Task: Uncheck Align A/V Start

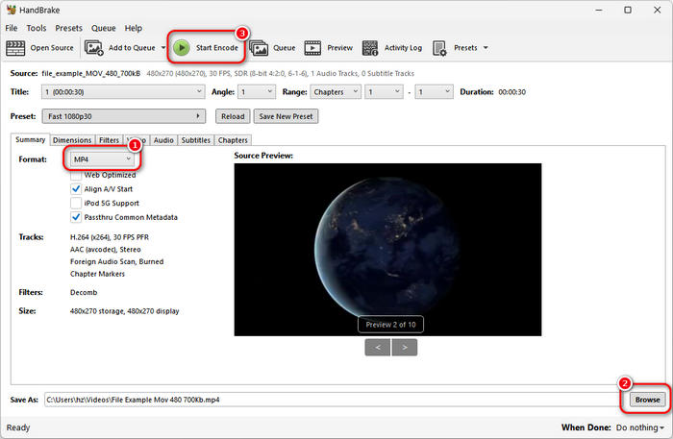Action: click(76, 188)
